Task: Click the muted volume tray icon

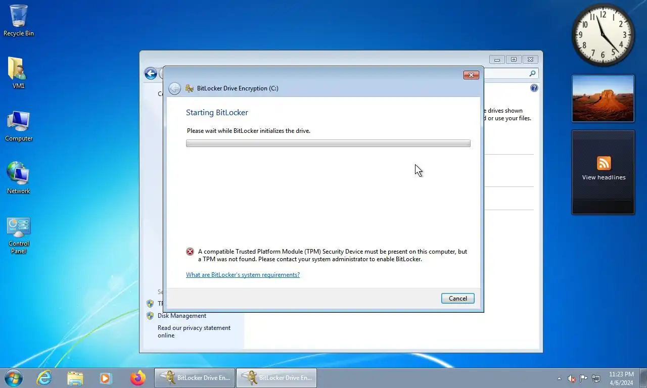Action: pyautogui.click(x=572, y=378)
